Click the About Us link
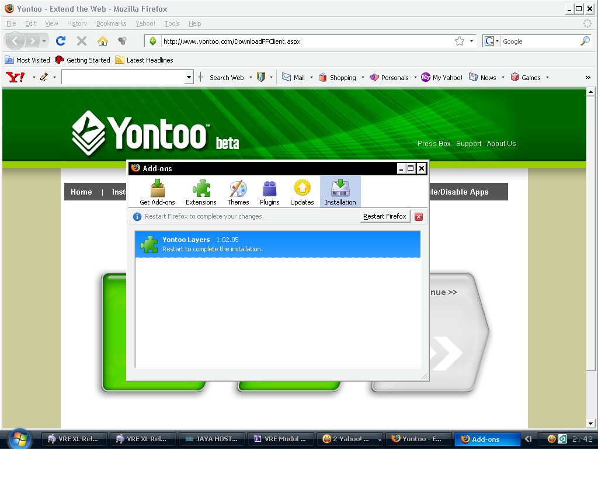This screenshot has height=478, width=598. pos(501,143)
